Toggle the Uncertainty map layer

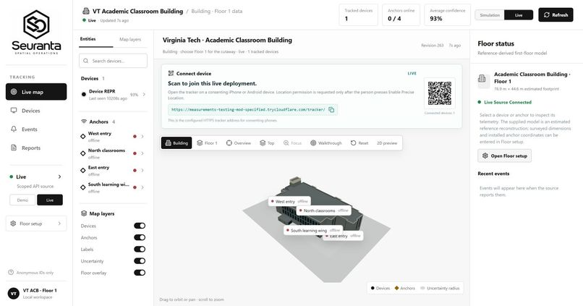(140, 261)
